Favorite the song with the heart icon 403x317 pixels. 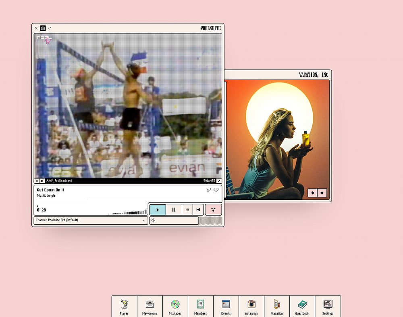[x=216, y=190]
